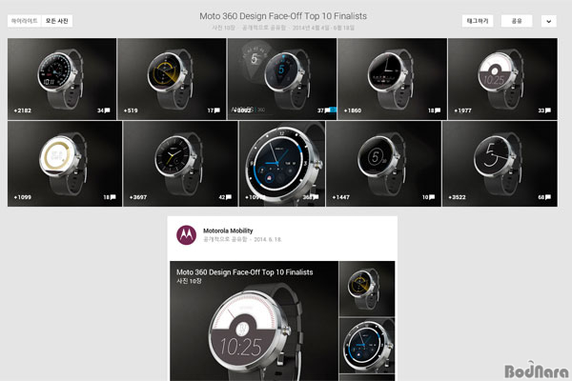Viewport: 572px width, 381px height.
Task: Click the page heading Moto 360 Design Face-Off Top 10 Finalists
Action: 283,16
